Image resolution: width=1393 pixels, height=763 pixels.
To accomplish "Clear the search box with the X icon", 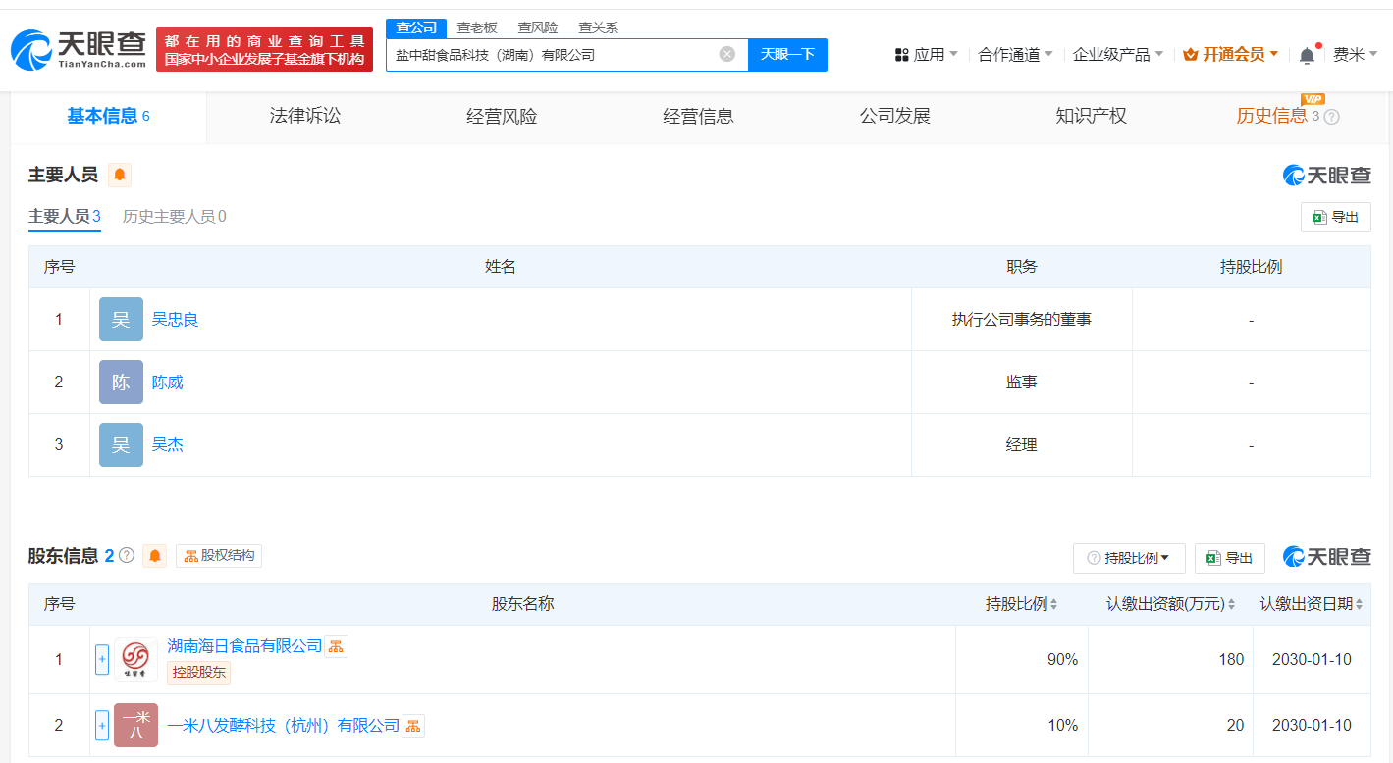I will point(727,54).
